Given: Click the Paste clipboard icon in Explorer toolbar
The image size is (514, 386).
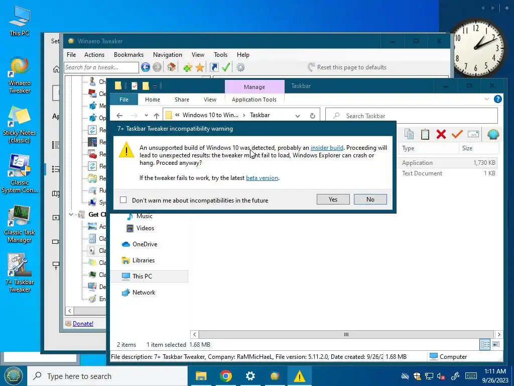Looking at the screenshot, I should [425, 134].
